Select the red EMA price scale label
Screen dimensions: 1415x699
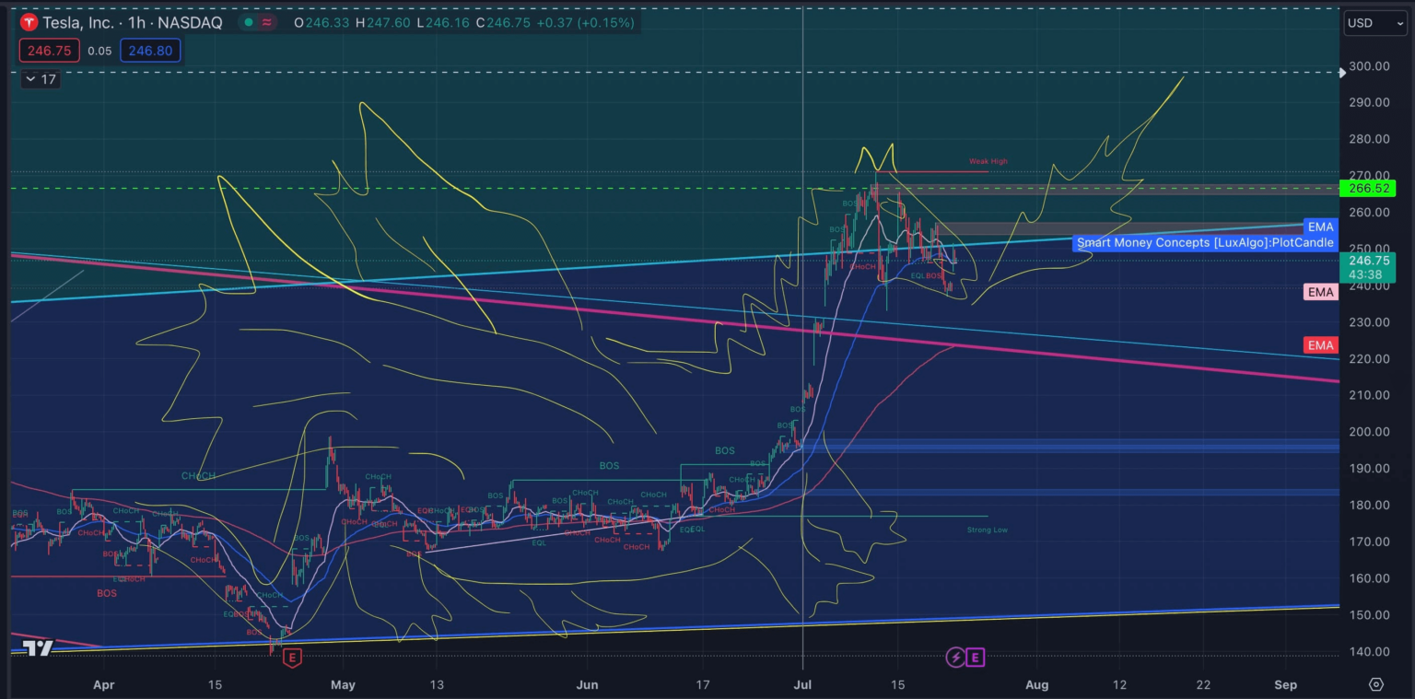(x=1320, y=345)
